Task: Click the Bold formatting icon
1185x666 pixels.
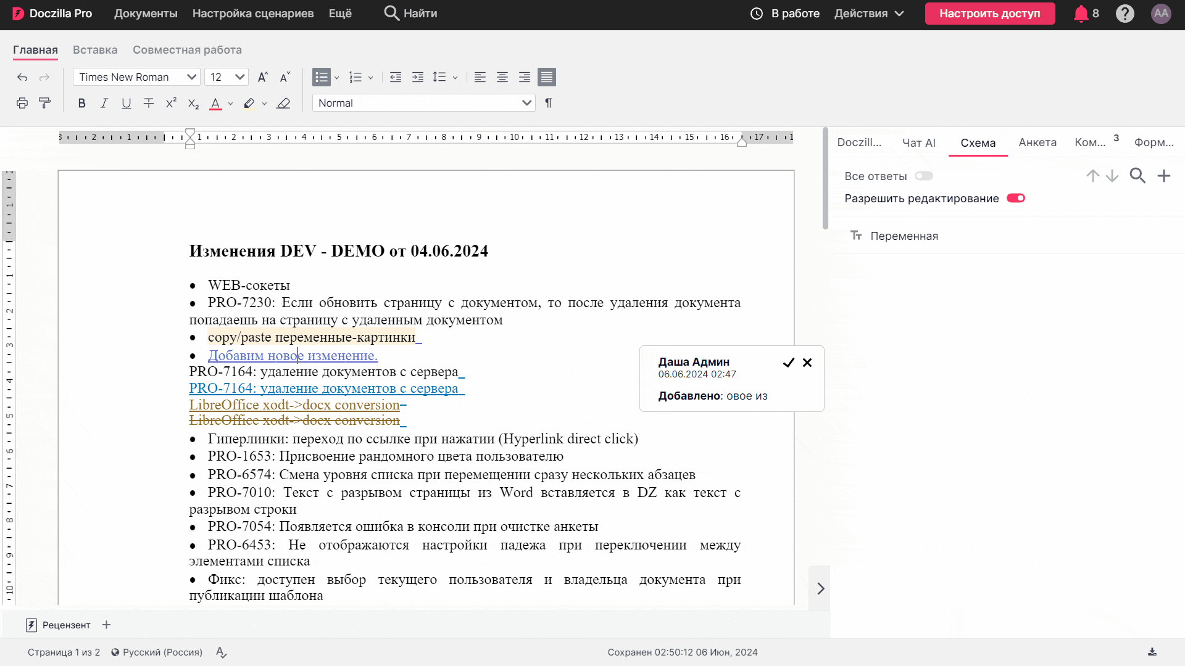Action: tap(81, 104)
